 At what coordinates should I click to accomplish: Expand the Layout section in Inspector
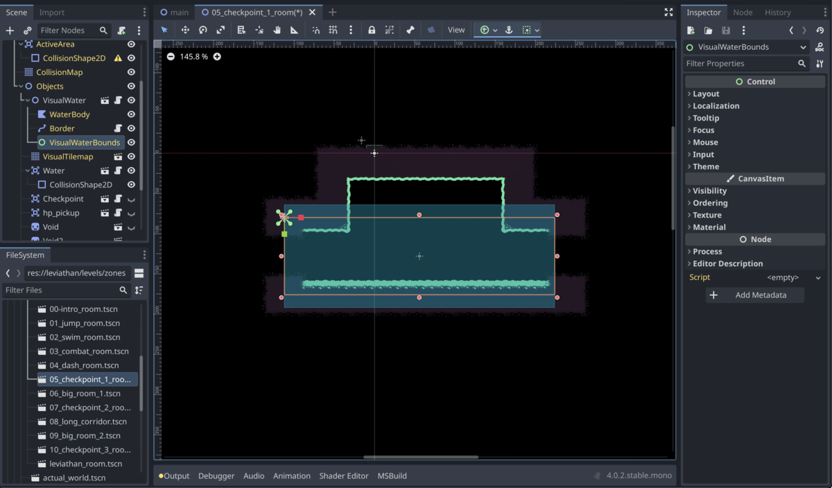click(x=706, y=94)
